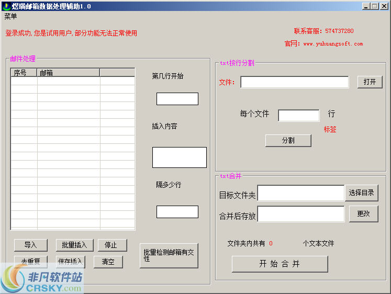Maximize the window
The image size is (391, 294).
[x=375, y=6]
